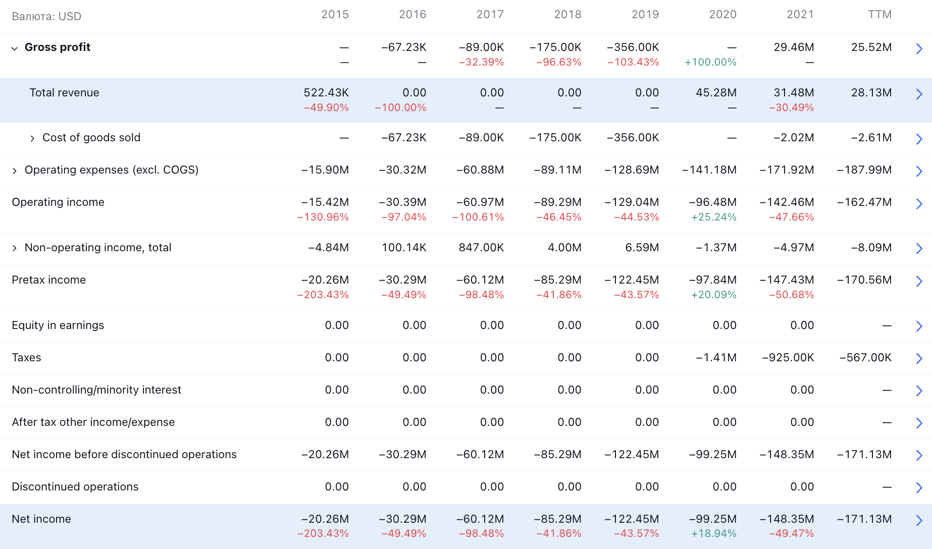Click Net income 2020 change +18.94%

[714, 534]
